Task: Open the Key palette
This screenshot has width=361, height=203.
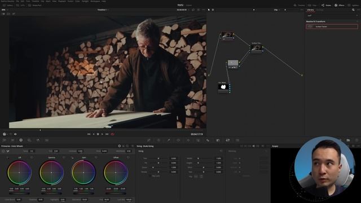Action: [218, 140]
